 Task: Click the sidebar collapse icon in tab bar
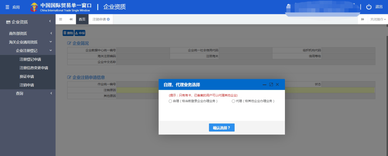click(x=61, y=19)
